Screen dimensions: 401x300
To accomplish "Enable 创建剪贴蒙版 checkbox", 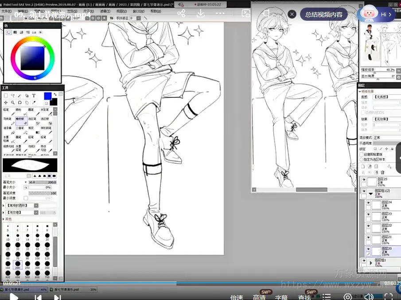I will tap(362, 154).
